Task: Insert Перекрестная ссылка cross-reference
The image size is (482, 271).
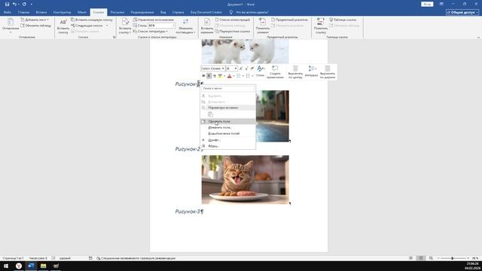Action: coord(233,32)
